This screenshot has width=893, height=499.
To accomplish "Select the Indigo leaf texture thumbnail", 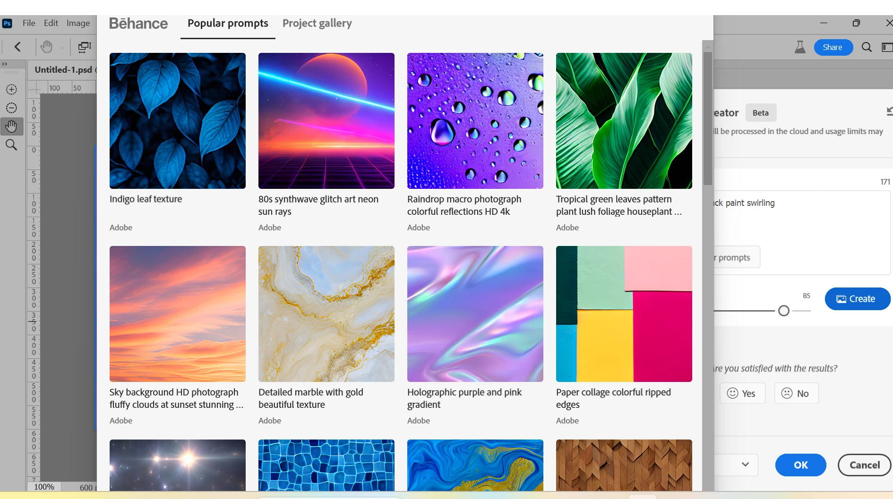I will [178, 121].
